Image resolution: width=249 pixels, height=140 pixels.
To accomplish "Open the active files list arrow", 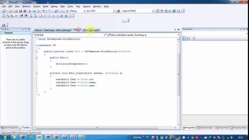I will (x=175, y=30).
